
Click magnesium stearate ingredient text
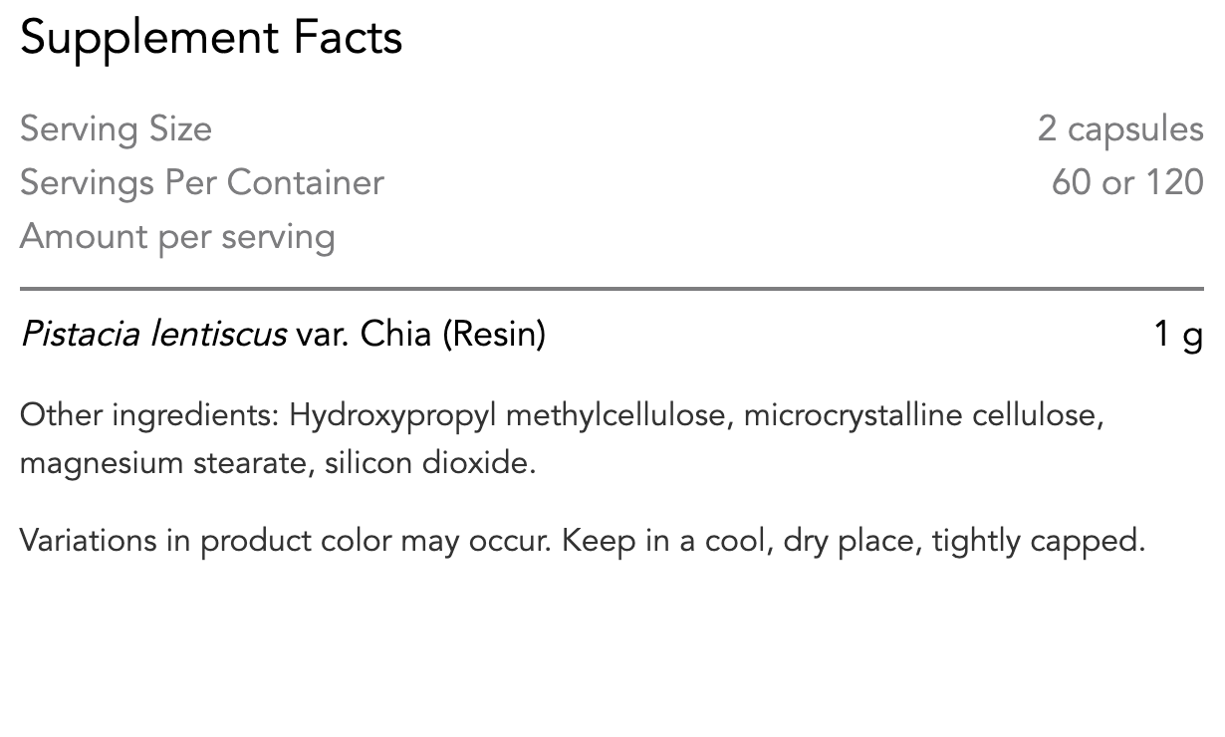(165, 463)
